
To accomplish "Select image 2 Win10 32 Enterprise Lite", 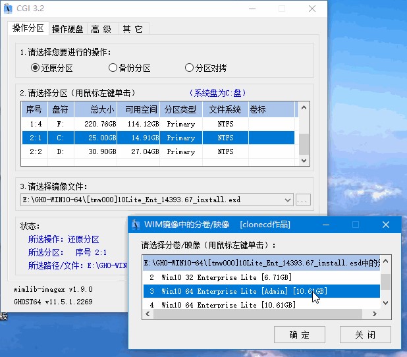I will (x=261, y=277).
